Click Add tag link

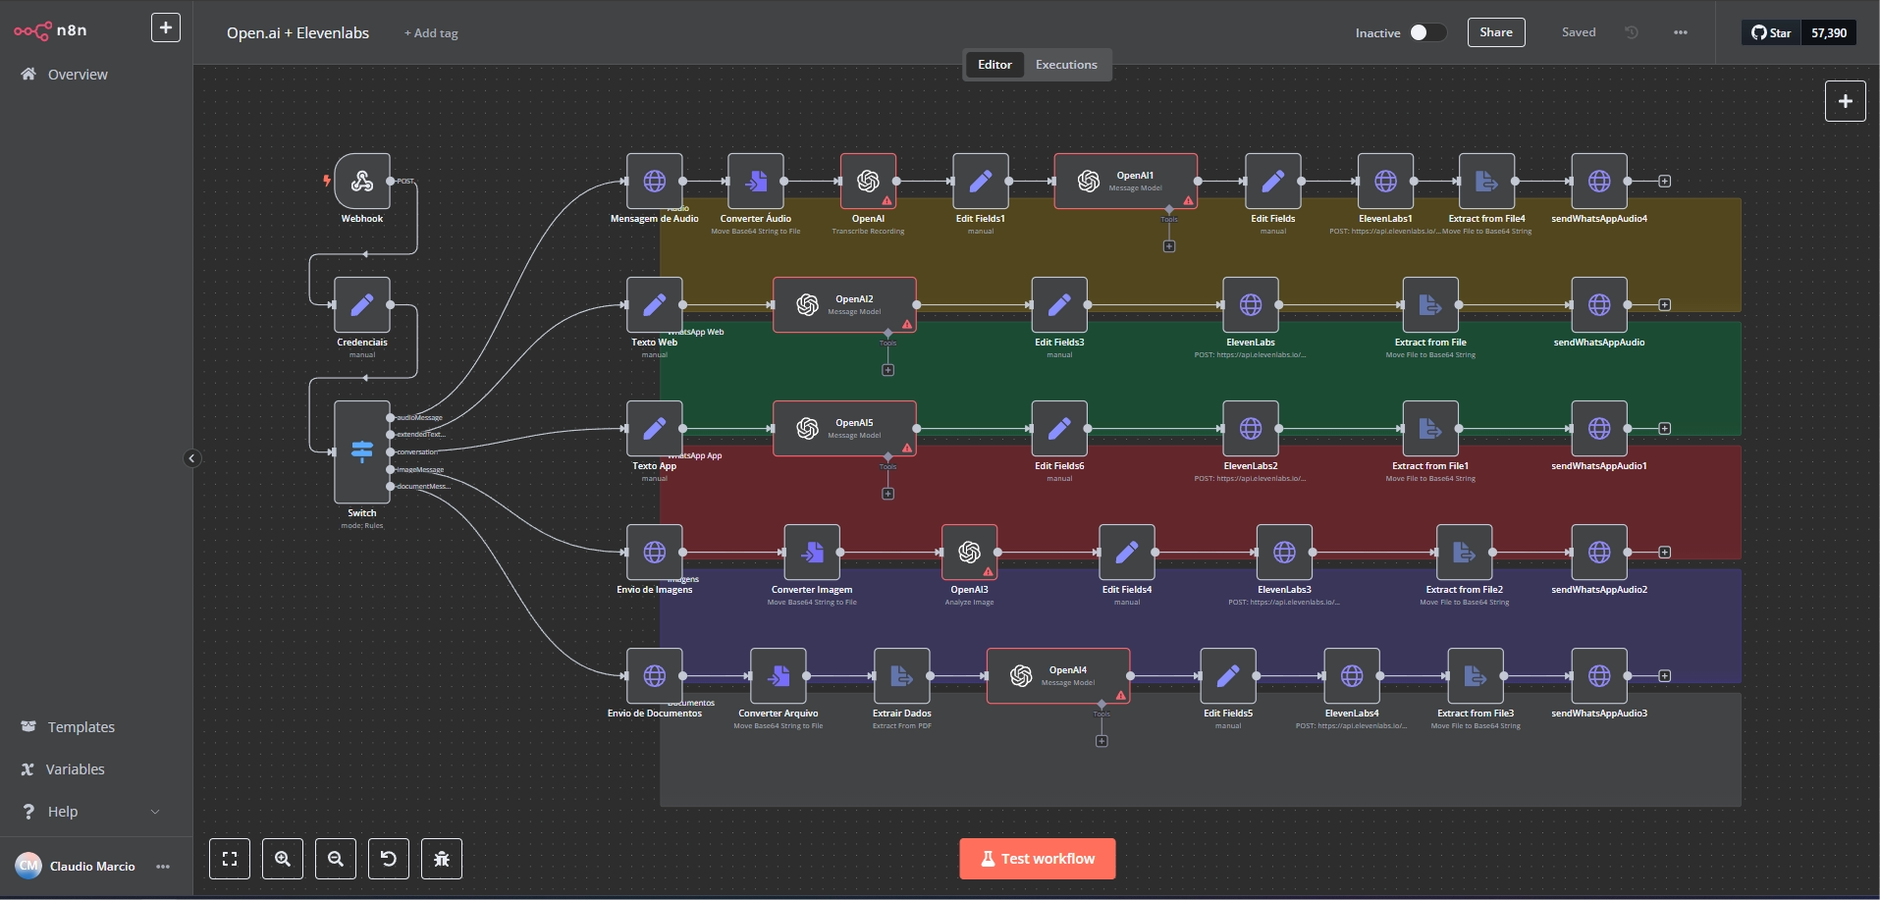point(431,33)
